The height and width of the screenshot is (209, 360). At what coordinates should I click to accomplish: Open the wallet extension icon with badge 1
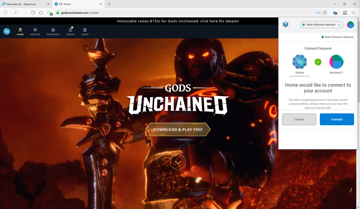pos(335,13)
